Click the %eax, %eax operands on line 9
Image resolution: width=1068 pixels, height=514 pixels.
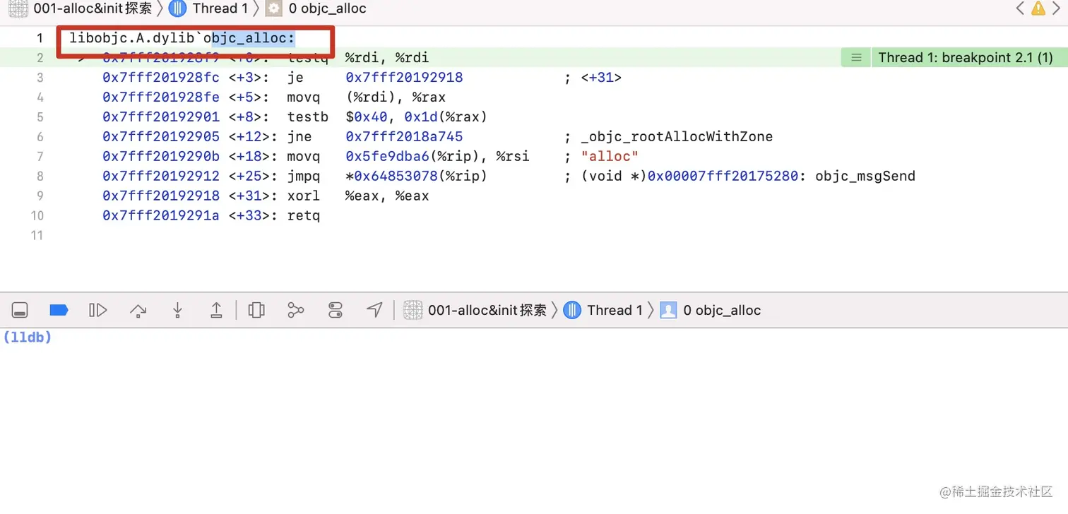[387, 196]
